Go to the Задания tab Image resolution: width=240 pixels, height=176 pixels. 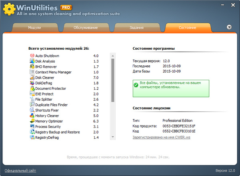137,28
